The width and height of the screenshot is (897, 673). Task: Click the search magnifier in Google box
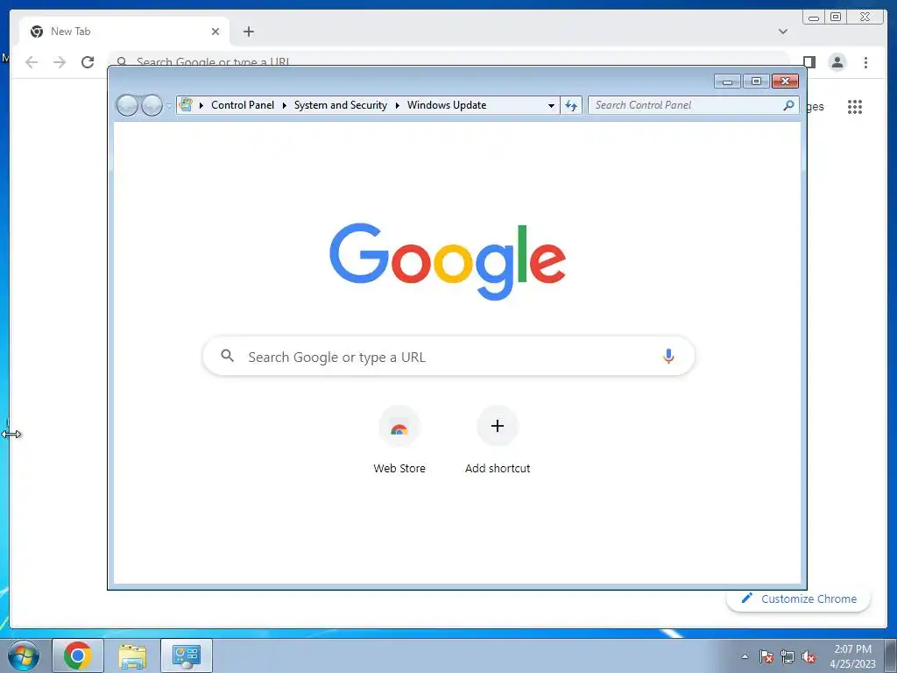click(227, 356)
